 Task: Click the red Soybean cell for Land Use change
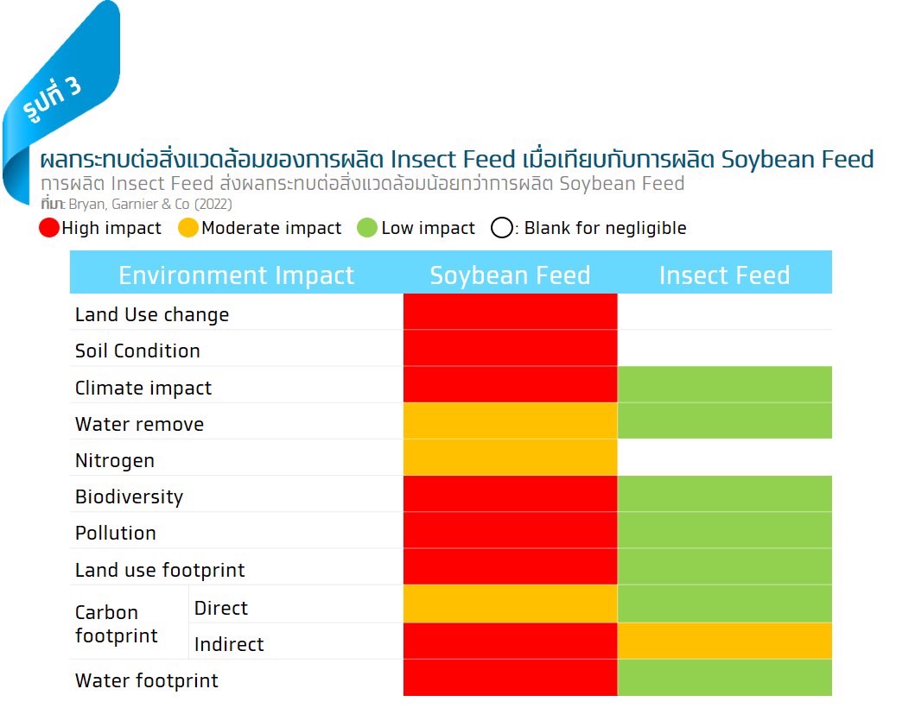510,312
